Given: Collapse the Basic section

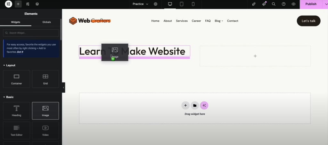Looking at the screenshot, I should 8,97.
